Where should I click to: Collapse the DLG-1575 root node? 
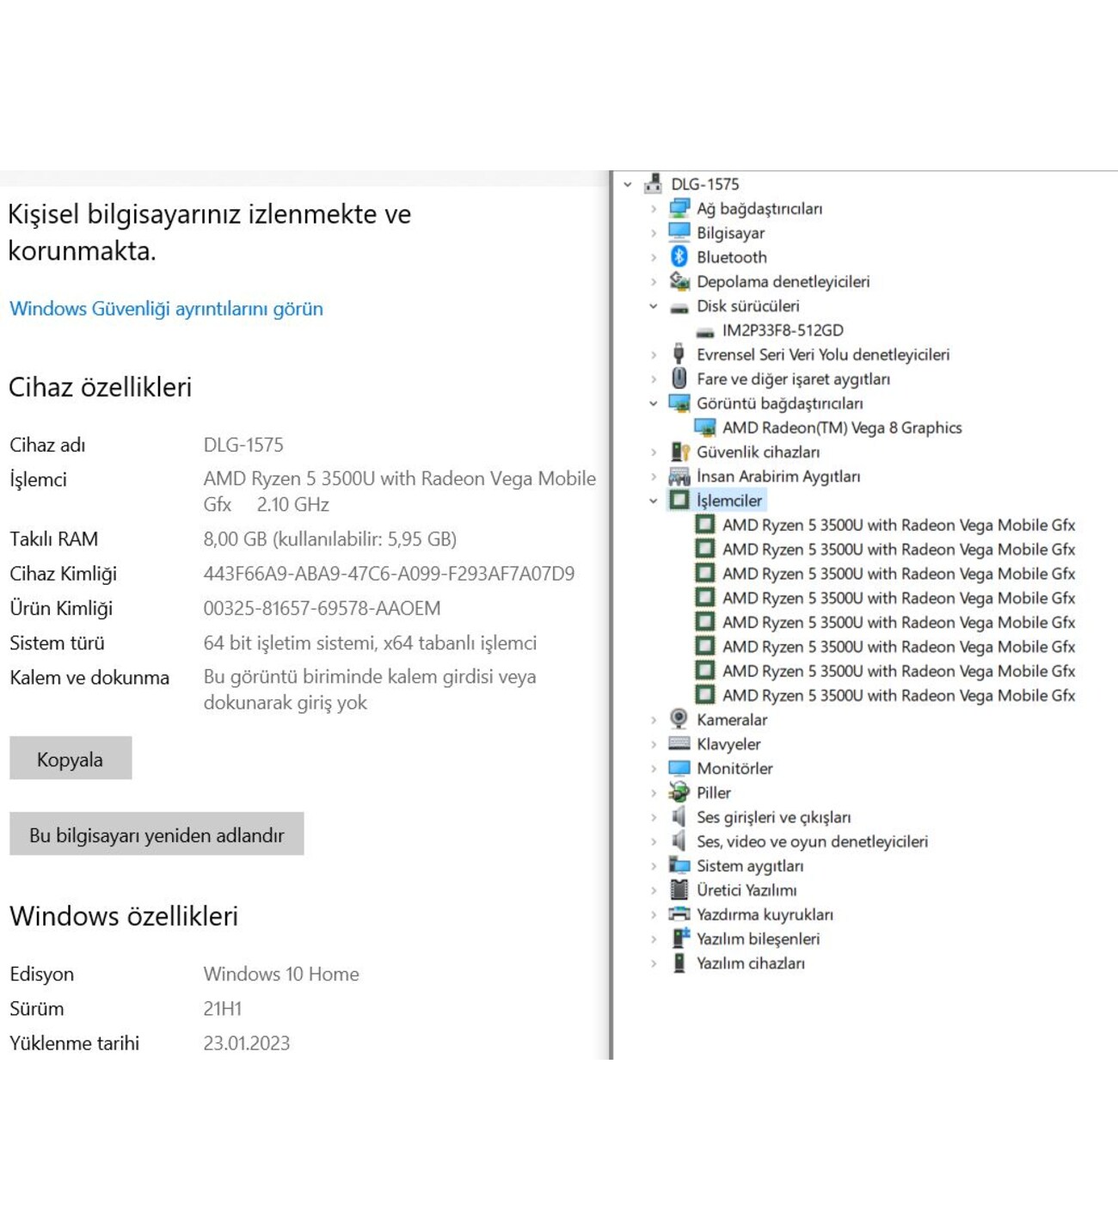tap(628, 184)
